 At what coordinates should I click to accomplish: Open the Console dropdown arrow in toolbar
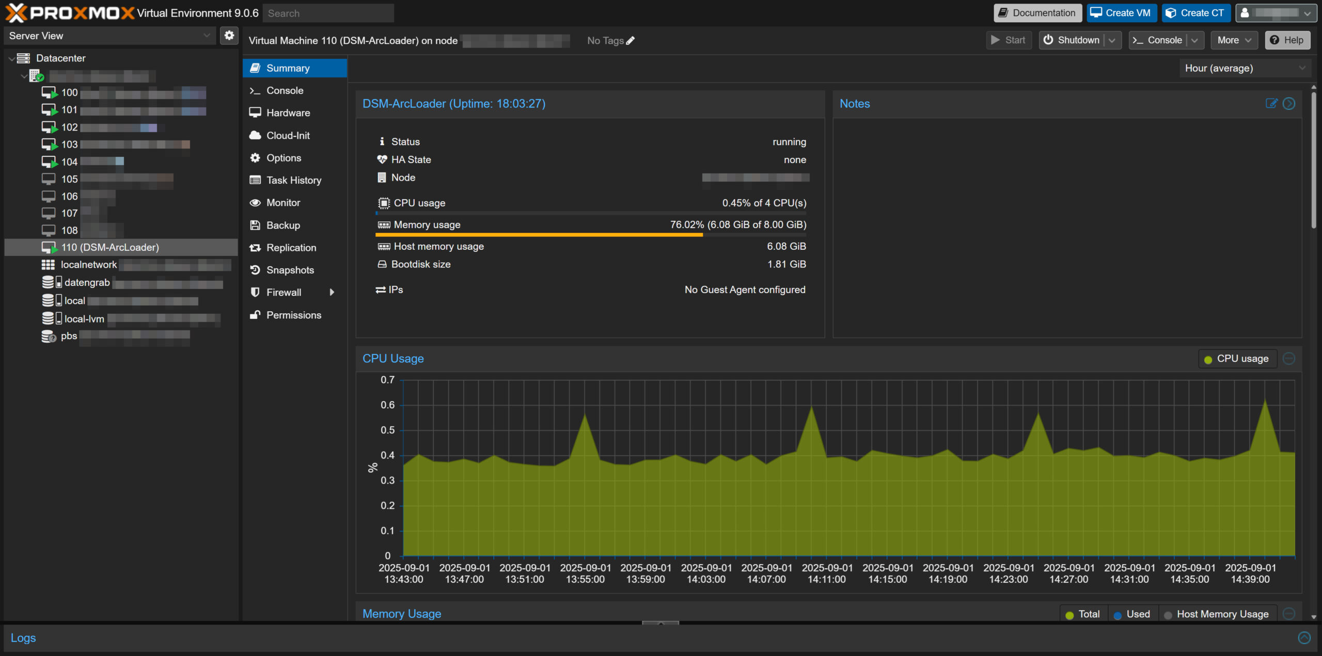(x=1194, y=40)
